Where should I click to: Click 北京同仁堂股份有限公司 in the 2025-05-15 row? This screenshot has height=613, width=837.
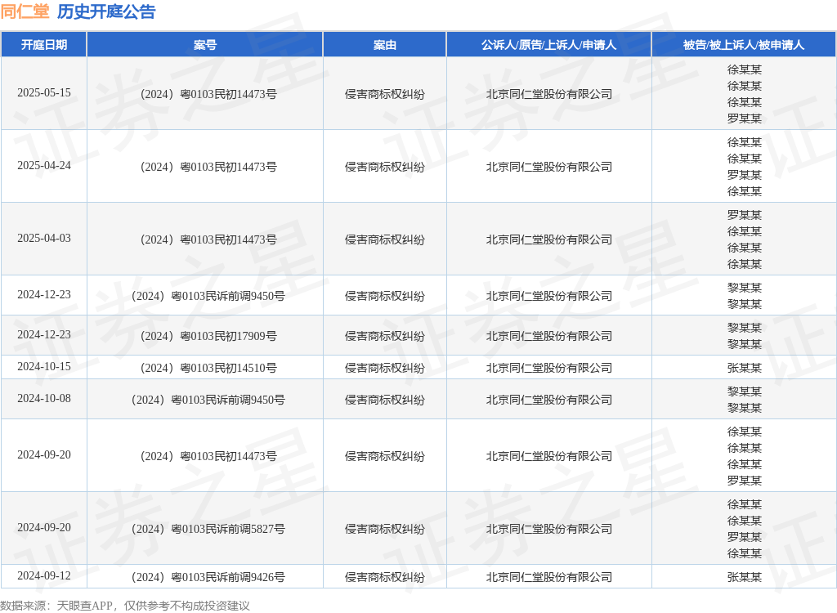coord(548,94)
